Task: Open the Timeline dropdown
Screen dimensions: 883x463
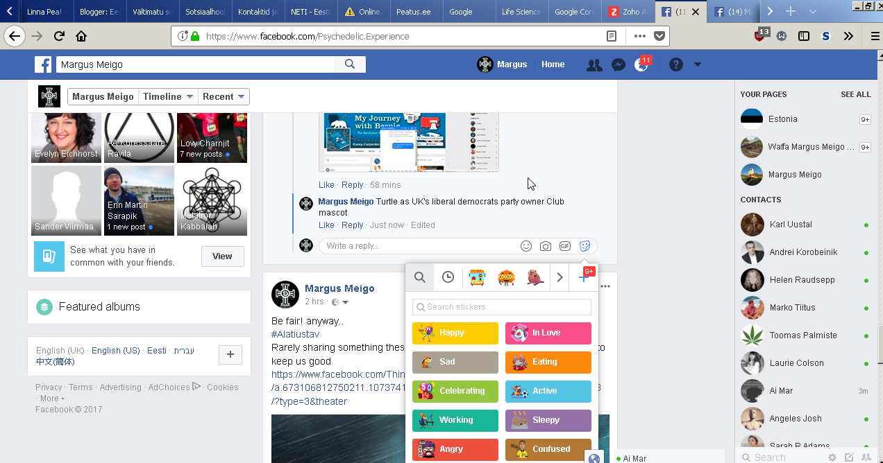Action: pos(168,97)
